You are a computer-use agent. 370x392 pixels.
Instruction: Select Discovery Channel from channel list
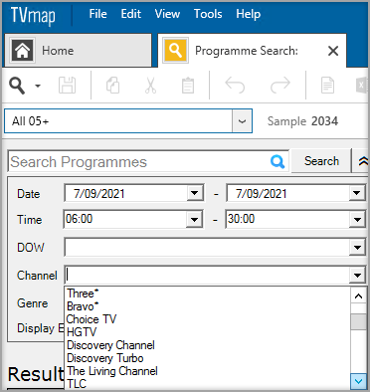click(x=207, y=345)
